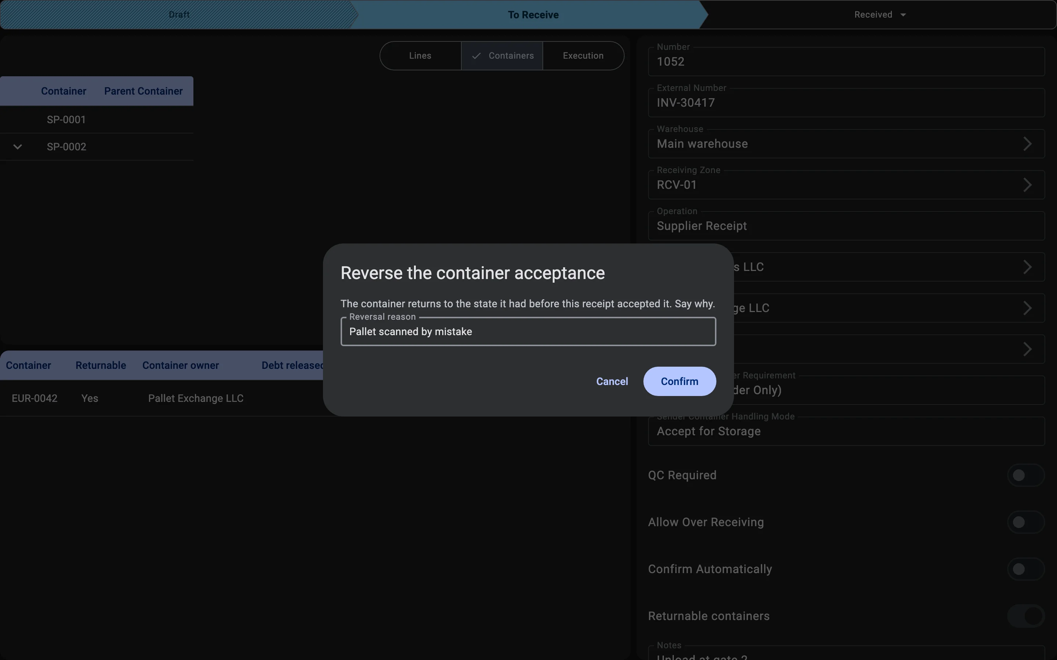Click the Accept for Storage field
1057x660 pixels.
[846, 431]
